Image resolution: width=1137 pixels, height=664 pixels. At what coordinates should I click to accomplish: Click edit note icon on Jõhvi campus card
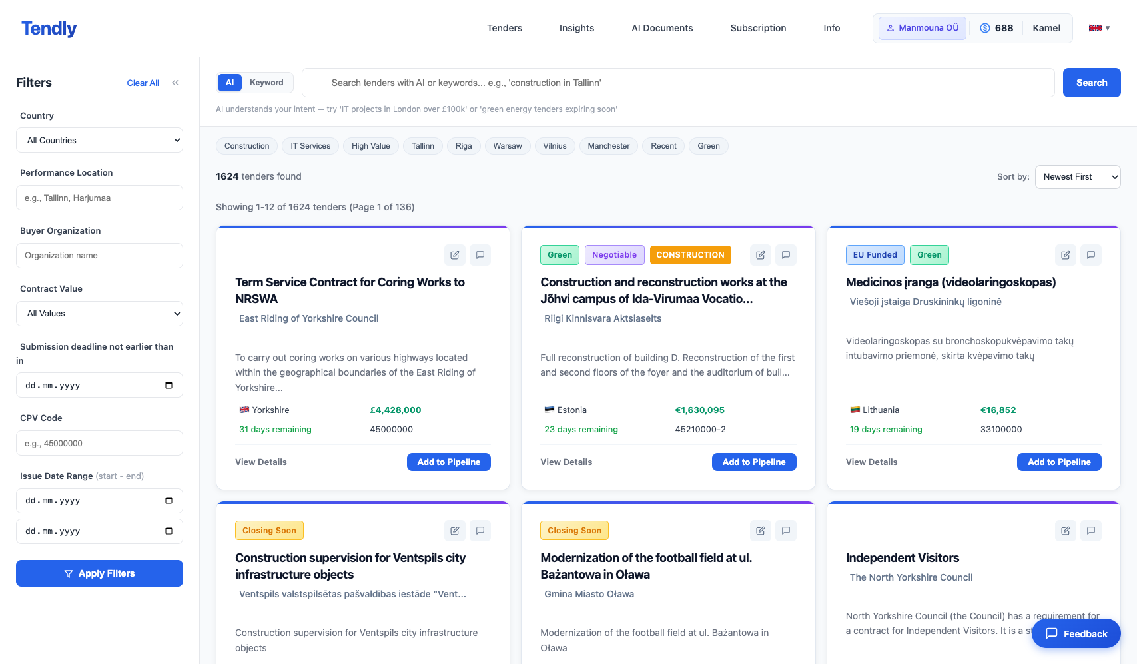[x=761, y=255]
